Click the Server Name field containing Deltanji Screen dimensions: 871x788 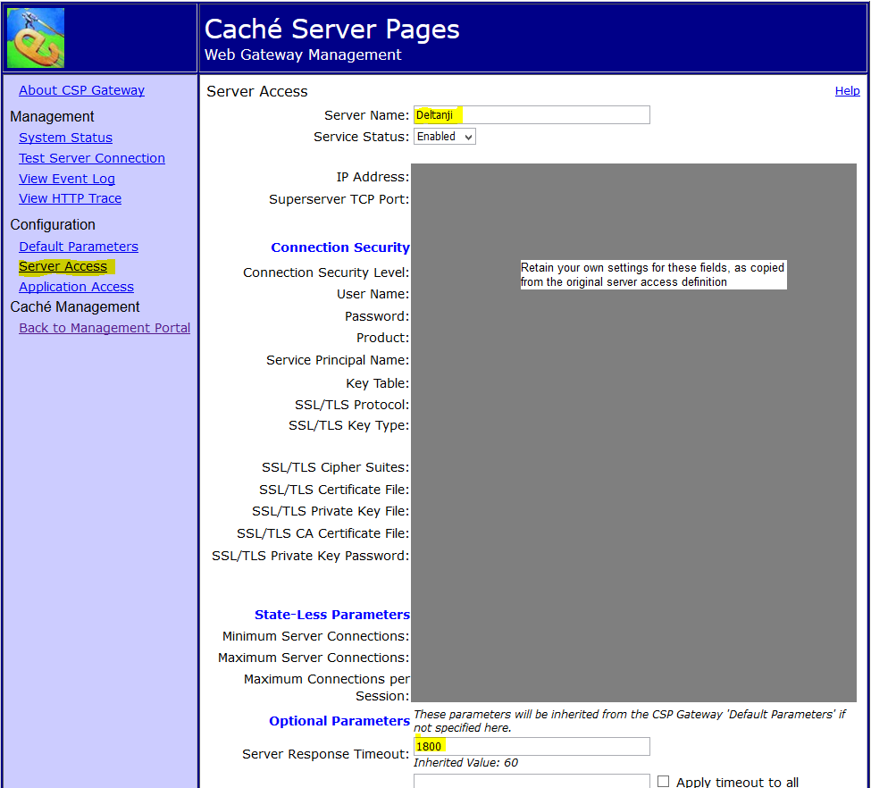[532, 115]
